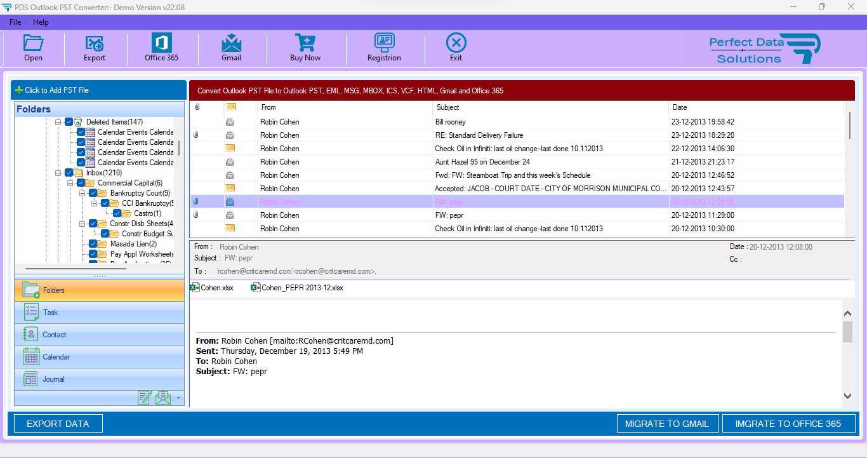This screenshot has width=867, height=458.
Task: Switch to the Calendar pane tab
Action: point(100,357)
